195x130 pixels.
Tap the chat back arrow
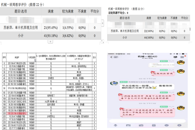tap(111, 57)
